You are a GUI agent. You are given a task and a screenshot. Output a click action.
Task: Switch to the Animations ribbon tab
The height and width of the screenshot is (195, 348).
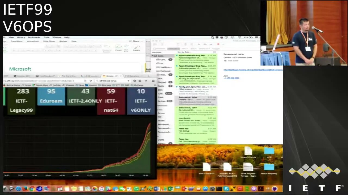(x=32, y=41)
